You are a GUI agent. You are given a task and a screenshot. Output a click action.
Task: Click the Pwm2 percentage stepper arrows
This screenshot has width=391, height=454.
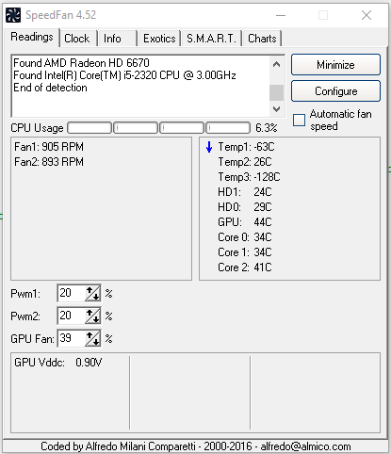click(x=92, y=316)
